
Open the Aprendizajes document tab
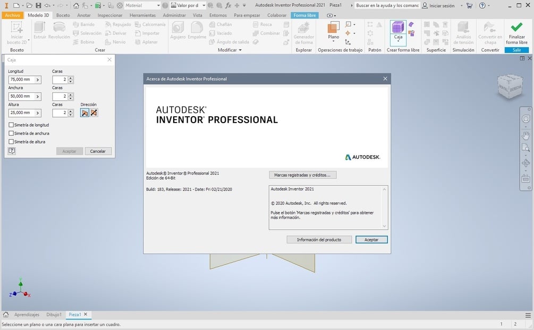pos(27,315)
